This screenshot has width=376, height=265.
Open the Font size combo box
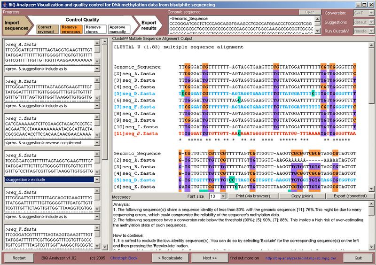(x=214, y=196)
